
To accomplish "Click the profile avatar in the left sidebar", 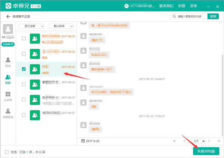I will (x=8, y=29).
